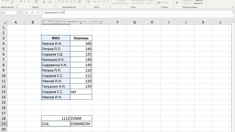Select column A header
235x132 pixels.
click(x=15, y=22)
